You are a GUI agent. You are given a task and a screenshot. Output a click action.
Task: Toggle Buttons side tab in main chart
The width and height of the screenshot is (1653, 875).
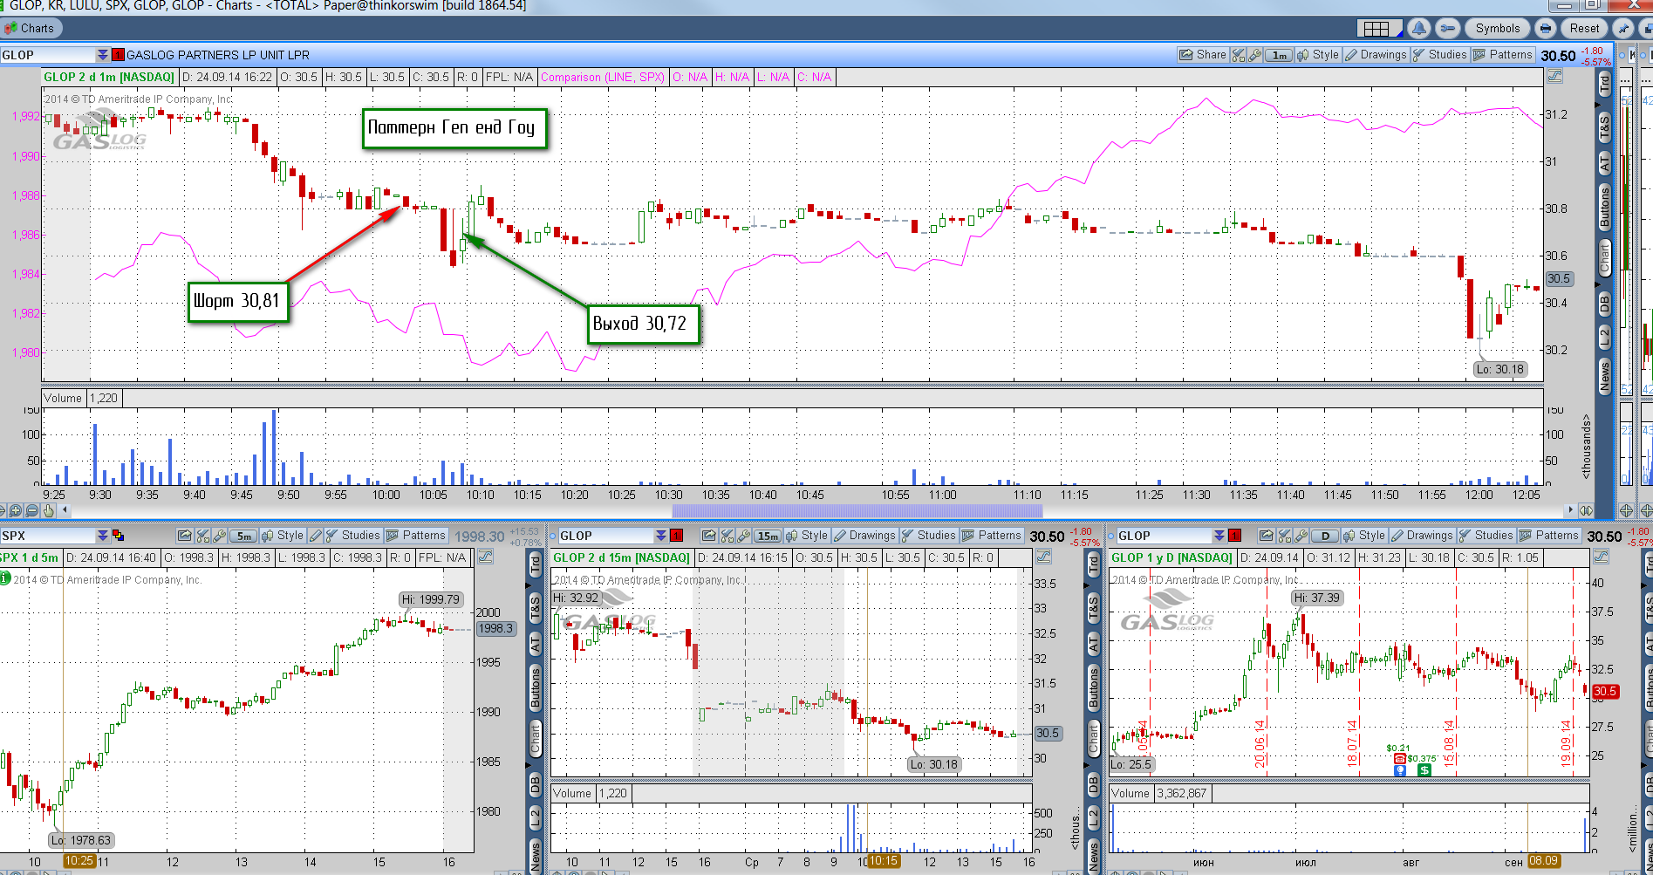tap(1605, 208)
